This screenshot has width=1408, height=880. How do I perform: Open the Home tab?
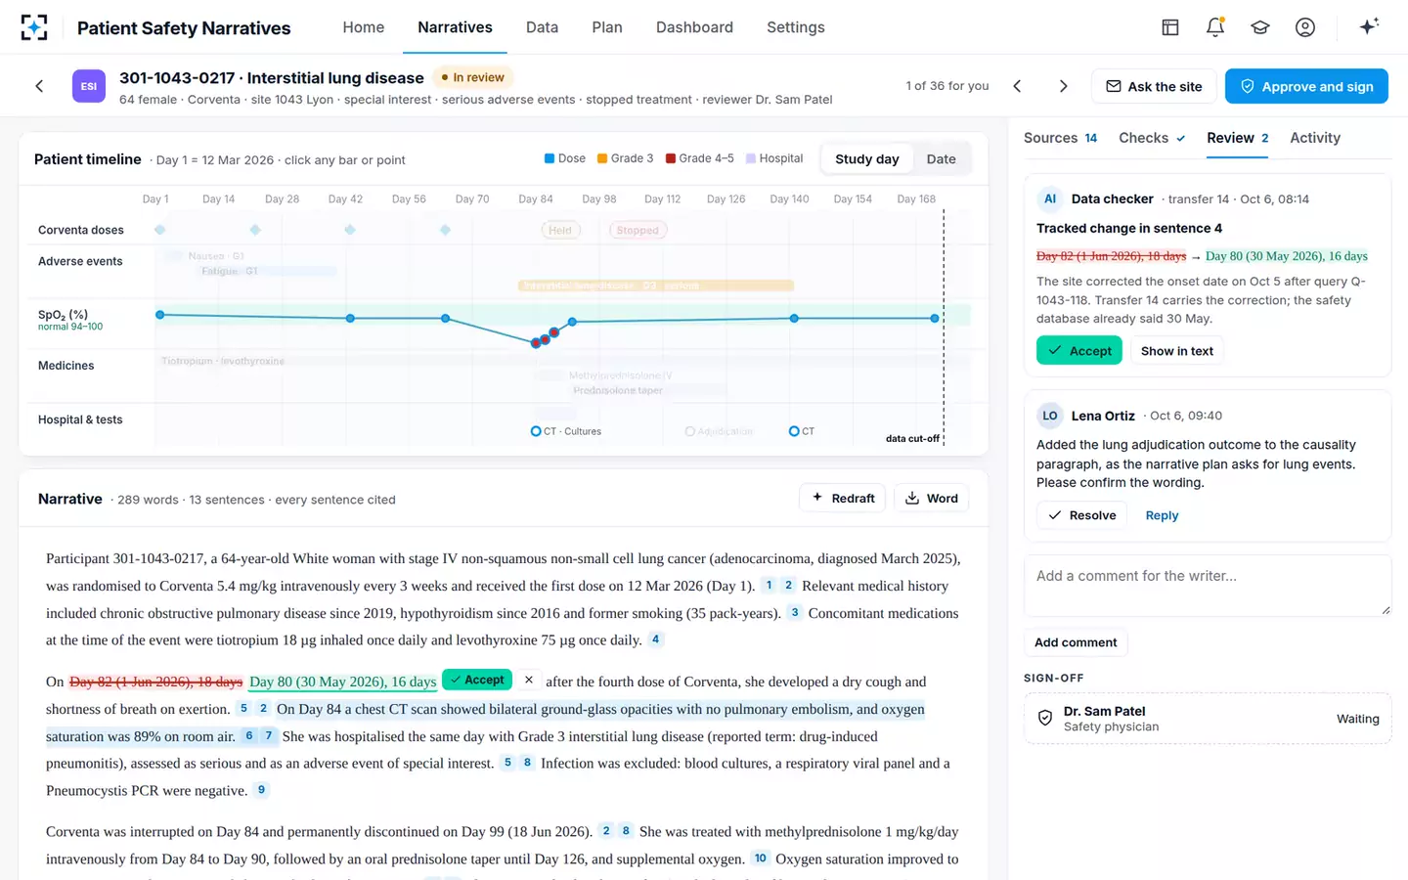pyautogui.click(x=364, y=27)
